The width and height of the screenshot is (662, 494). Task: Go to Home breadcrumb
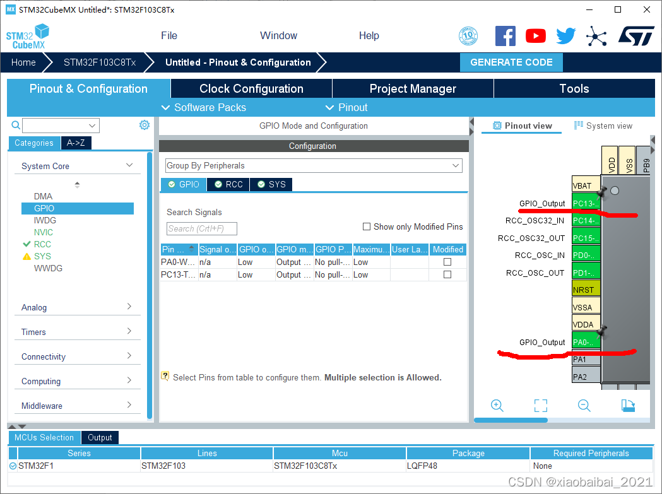(x=23, y=62)
